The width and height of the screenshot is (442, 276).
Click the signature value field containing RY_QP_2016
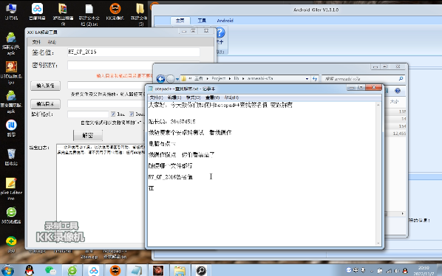(133, 52)
